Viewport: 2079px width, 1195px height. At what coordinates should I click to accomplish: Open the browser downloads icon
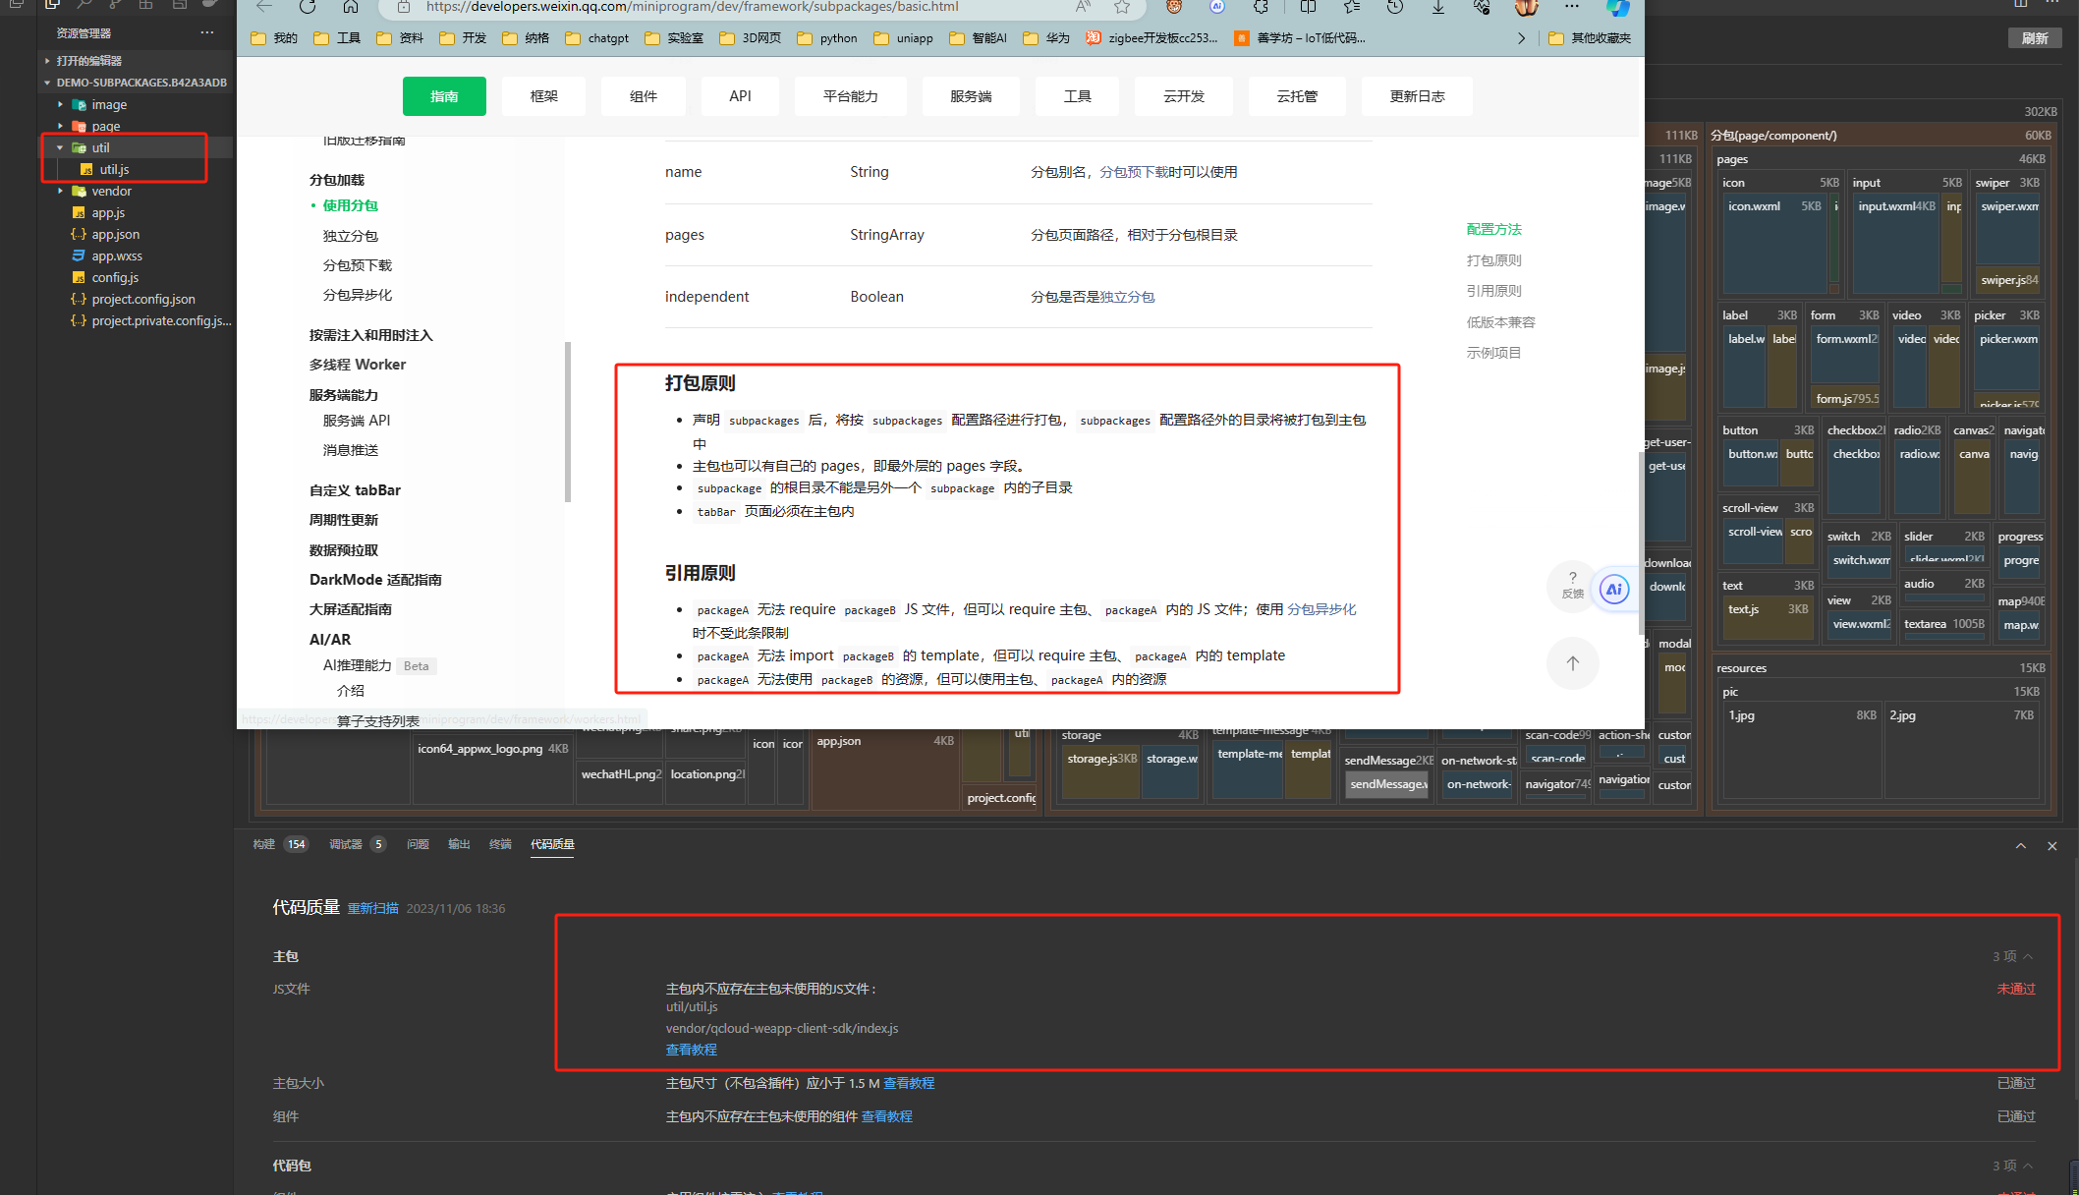click(x=1438, y=7)
